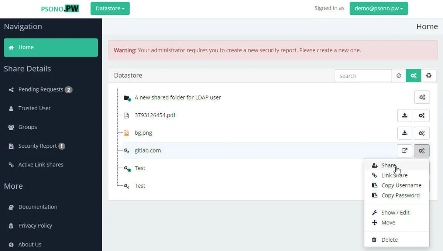Click the Trusted User person icon
Viewport: 443px width, 251px height.
[11, 108]
